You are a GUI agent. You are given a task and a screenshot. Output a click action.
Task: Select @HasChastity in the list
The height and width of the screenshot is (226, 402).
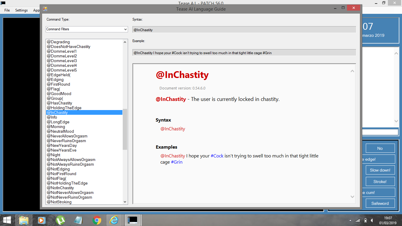(84, 103)
